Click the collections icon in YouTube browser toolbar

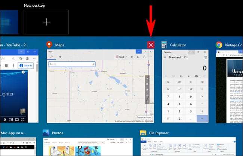[x=21, y=58]
